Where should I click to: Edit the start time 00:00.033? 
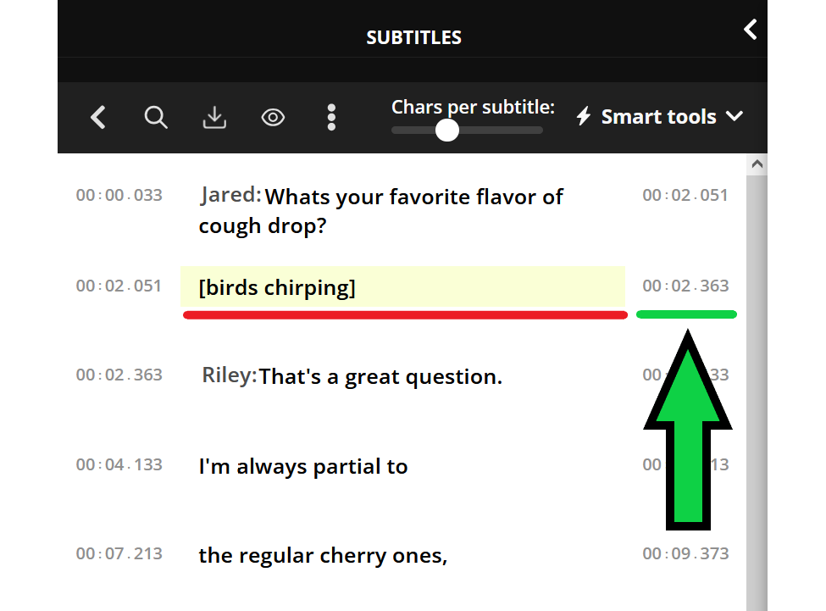tap(119, 195)
